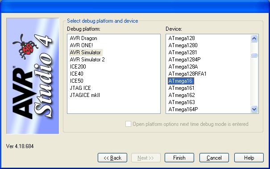Click the disabled Next >> button
Image resolution: width=270 pixels, height=169 pixels.
[145, 158]
